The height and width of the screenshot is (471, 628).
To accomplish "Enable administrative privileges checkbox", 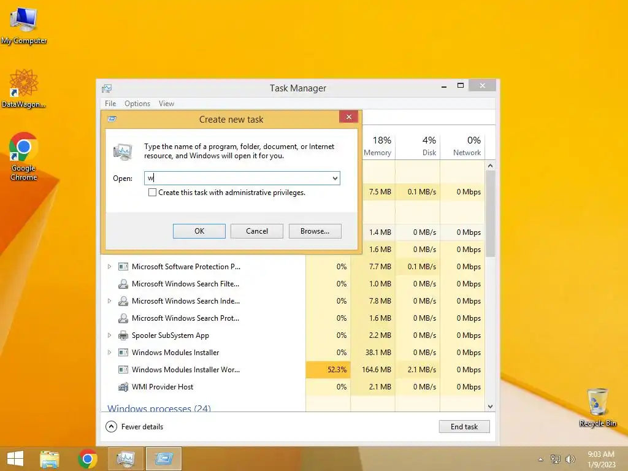I will 152,193.
